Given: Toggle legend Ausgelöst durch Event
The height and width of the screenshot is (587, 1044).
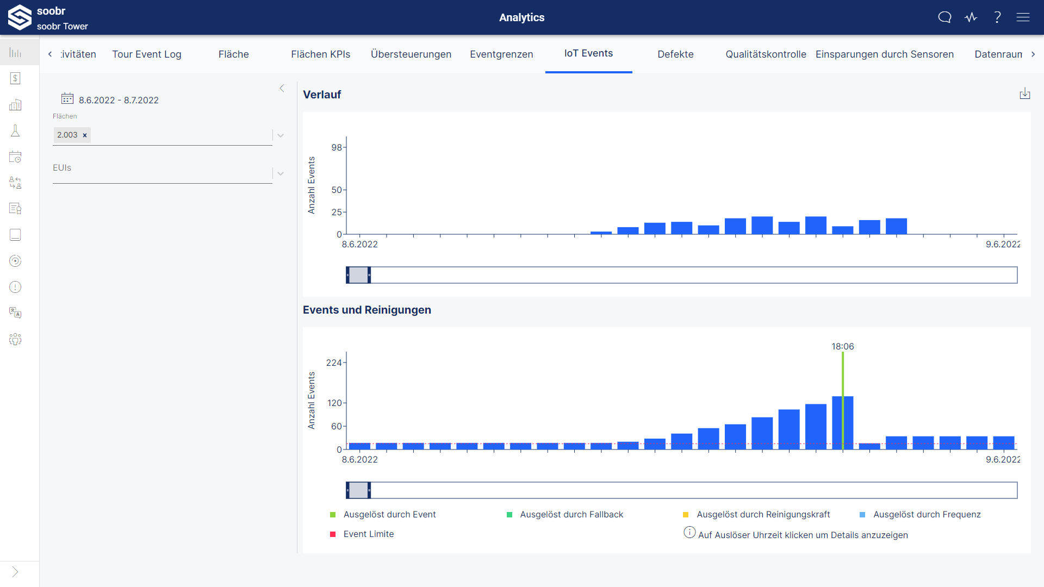Looking at the screenshot, I should (383, 514).
